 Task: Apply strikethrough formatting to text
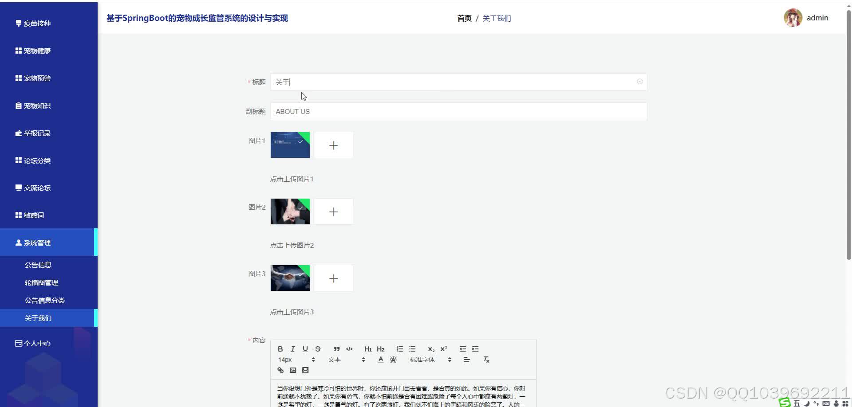pyautogui.click(x=318, y=349)
